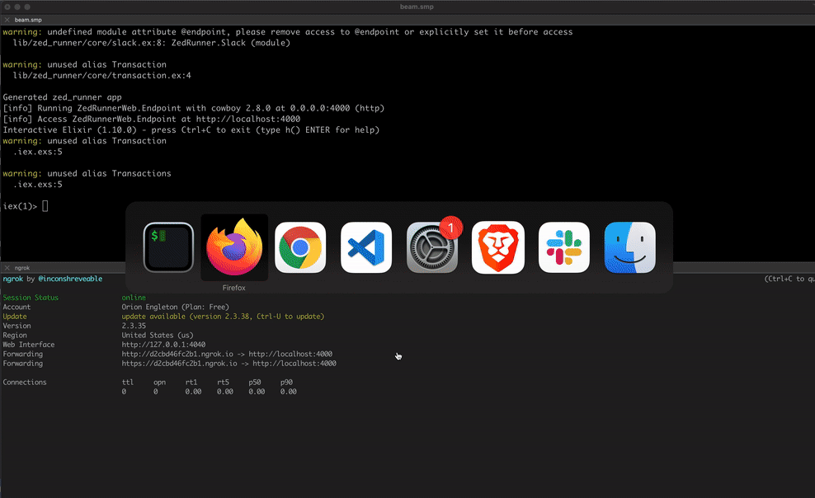Click the http ngrok.io forwarding URL
The height and width of the screenshot is (498, 815).
177,355
